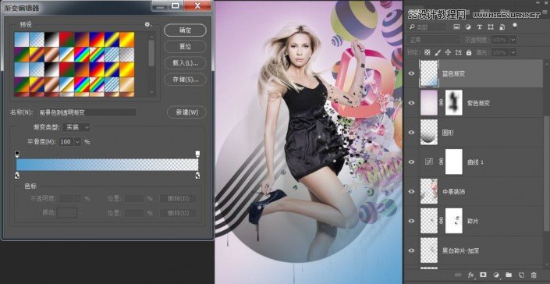Viewport: 550px width, 284px height.
Task: Hide the 黑白碎片-加深 layer
Action: click(412, 250)
